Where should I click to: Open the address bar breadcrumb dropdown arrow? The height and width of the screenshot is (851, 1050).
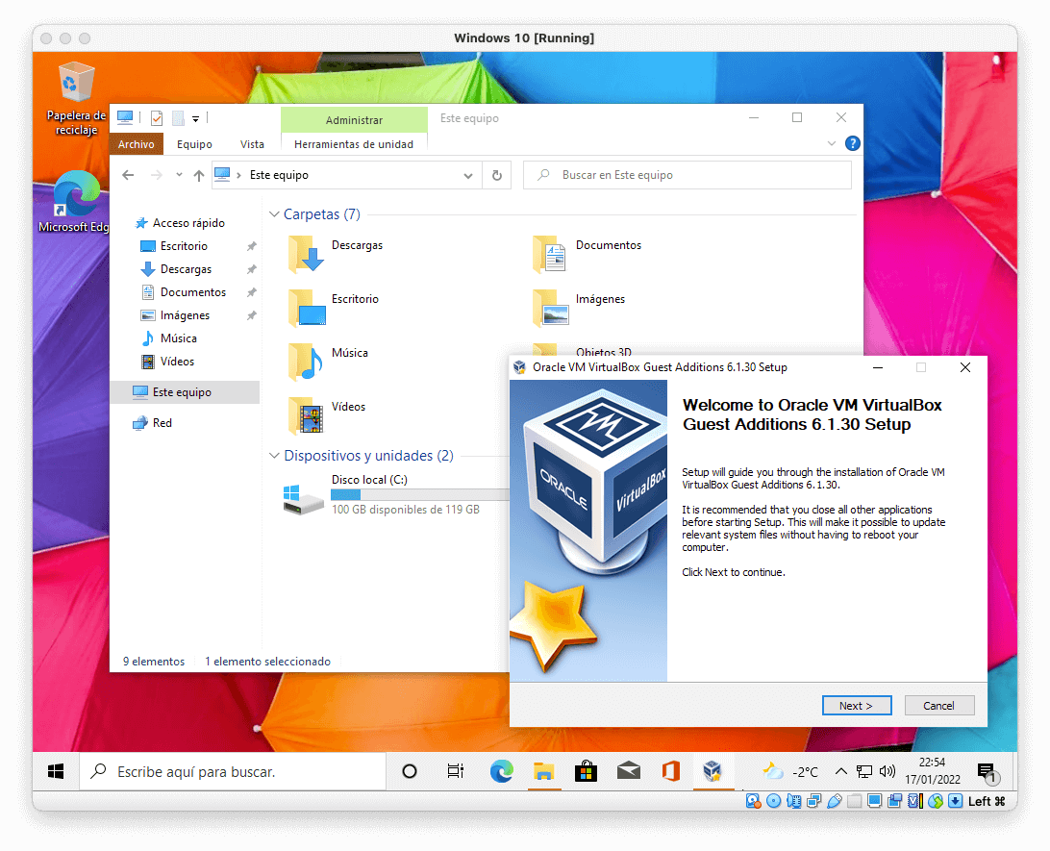click(x=467, y=175)
